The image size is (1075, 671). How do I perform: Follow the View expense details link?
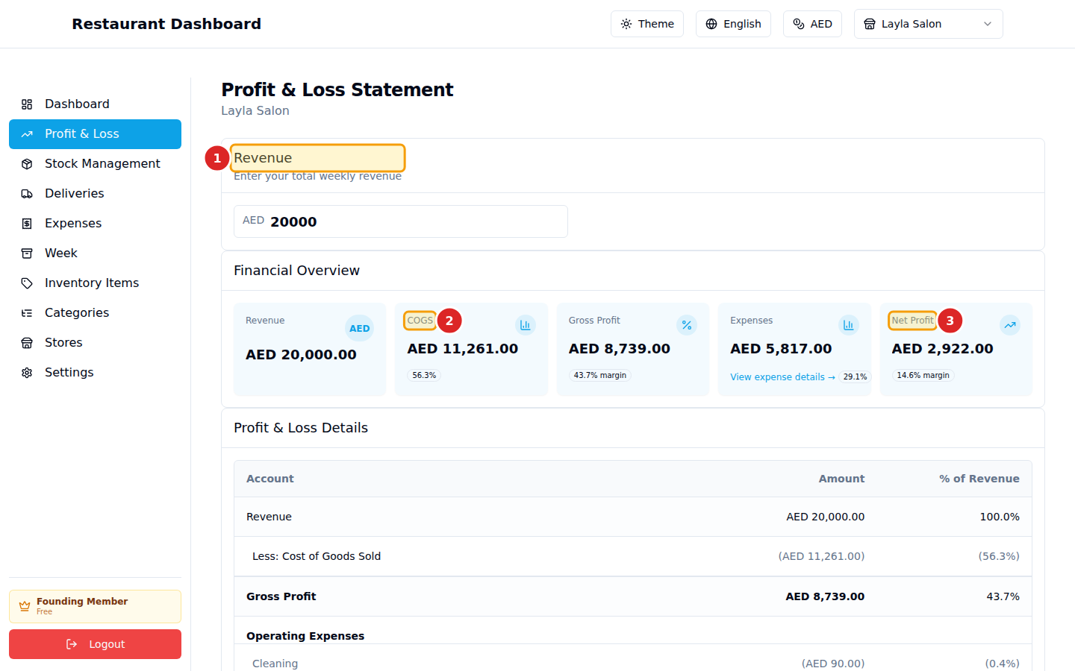(782, 377)
